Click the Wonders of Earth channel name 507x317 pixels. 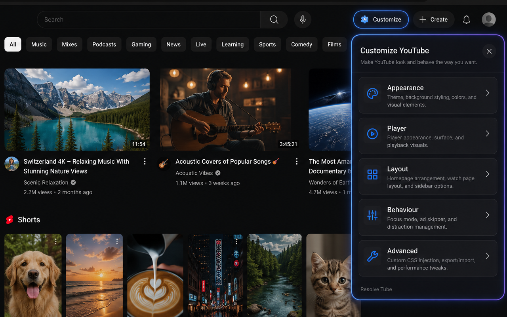pos(330,183)
